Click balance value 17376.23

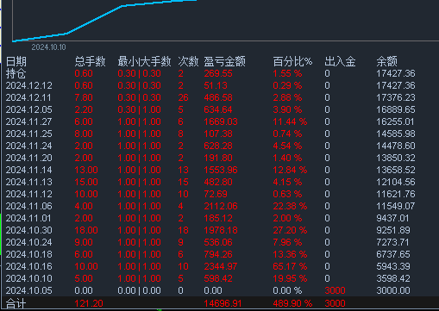pyautogui.click(x=396, y=97)
